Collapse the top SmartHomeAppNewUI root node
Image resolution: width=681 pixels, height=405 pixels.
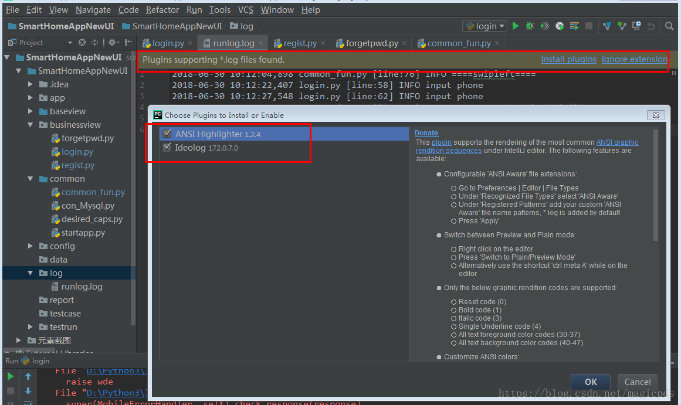(7, 57)
